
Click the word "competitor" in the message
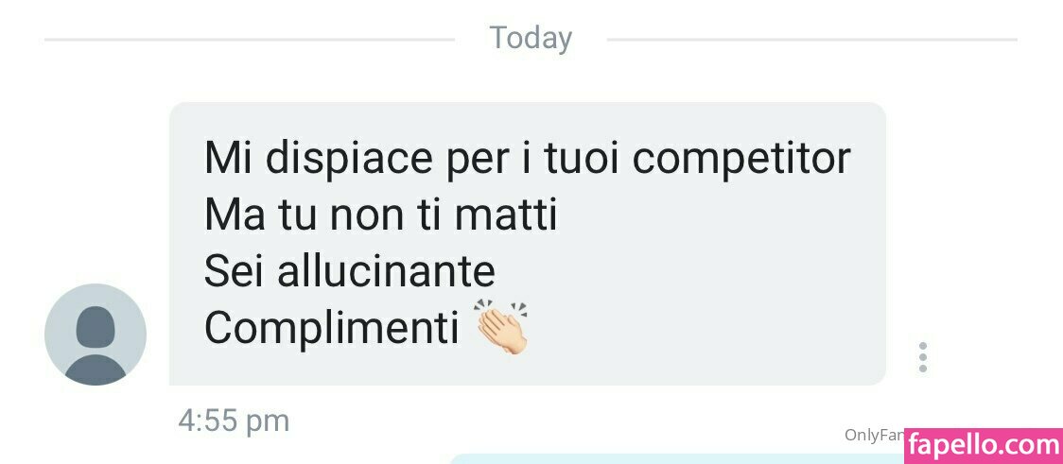click(x=741, y=160)
